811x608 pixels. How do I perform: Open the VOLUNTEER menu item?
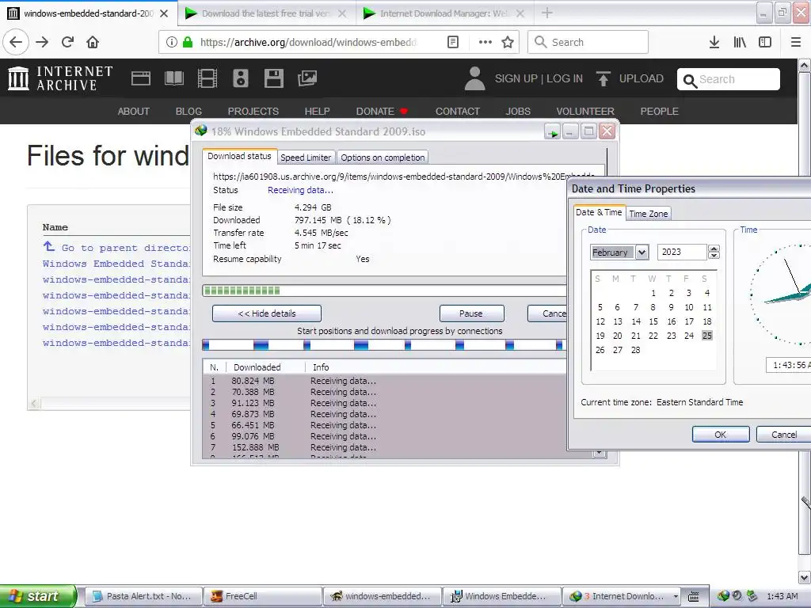click(585, 111)
